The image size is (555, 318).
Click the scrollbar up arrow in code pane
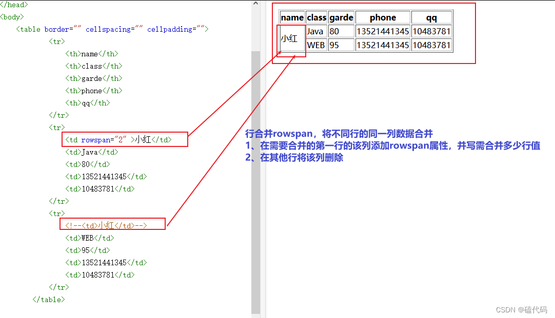point(255,4)
